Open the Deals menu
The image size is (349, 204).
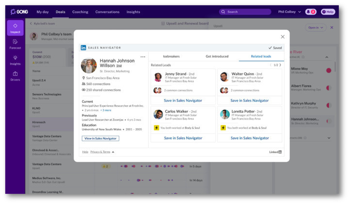[61, 12]
